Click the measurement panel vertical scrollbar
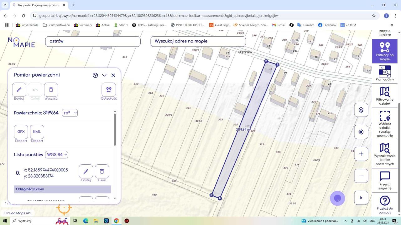This screenshot has width=401, height=225. pyautogui.click(x=115, y=129)
